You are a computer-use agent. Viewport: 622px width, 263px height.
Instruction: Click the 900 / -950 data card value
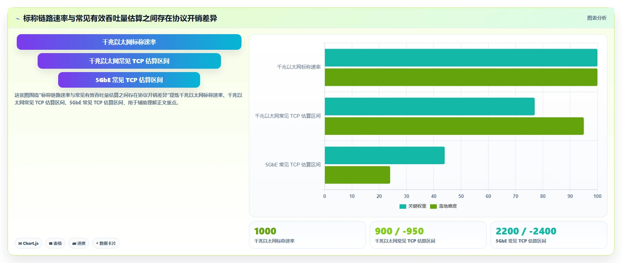click(x=399, y=231)
